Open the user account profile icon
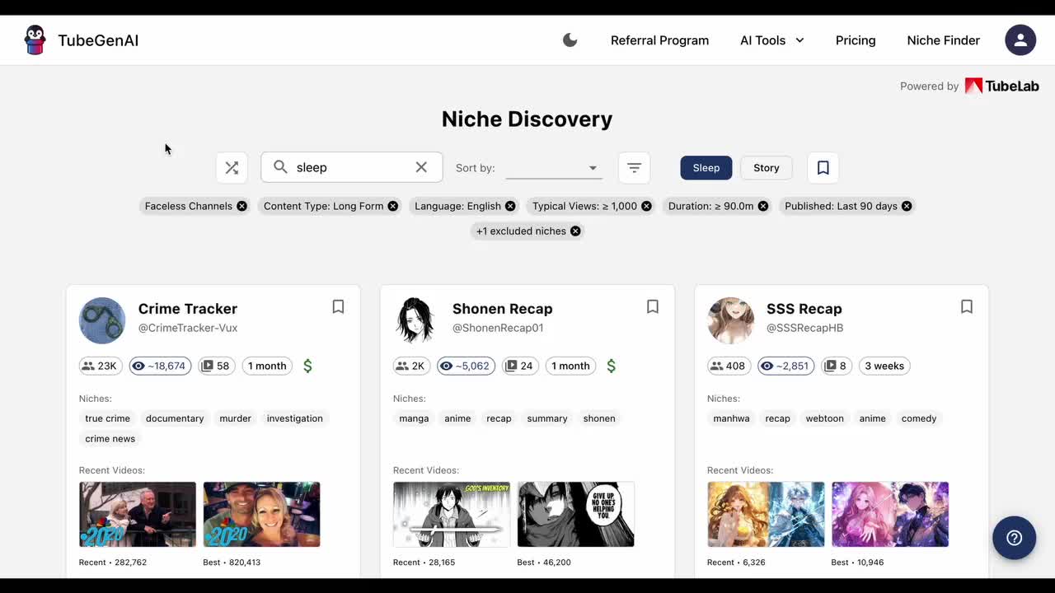Image resolution: width=1055 pixels, height=593 pixels. pyautogui.click(x=1020, y=40)
